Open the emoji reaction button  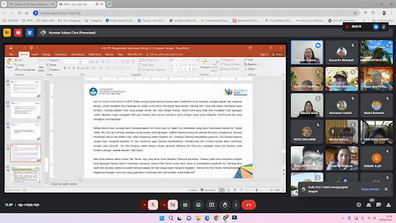(199, 205)
